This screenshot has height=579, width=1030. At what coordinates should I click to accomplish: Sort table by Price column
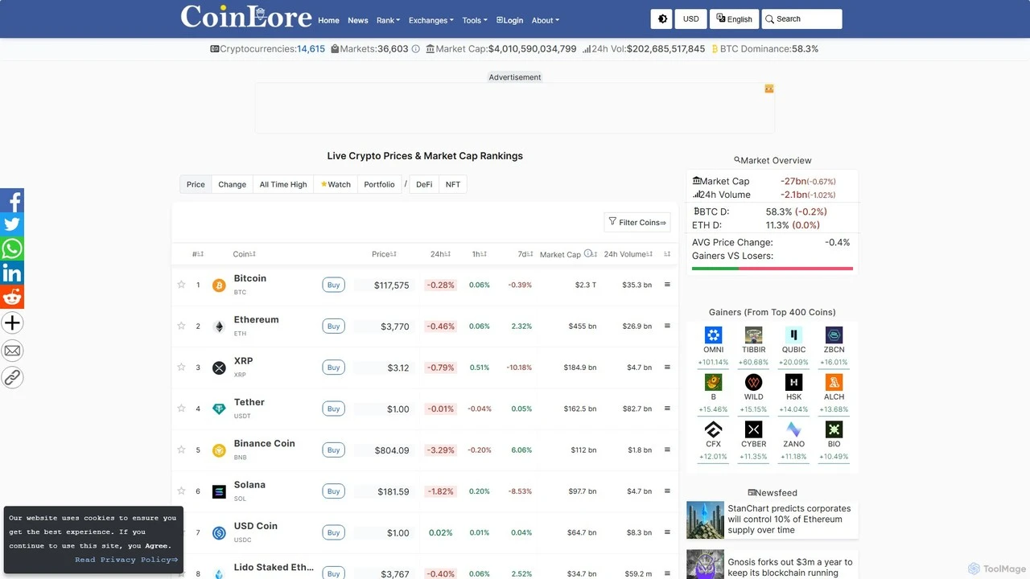pos(384,254)
